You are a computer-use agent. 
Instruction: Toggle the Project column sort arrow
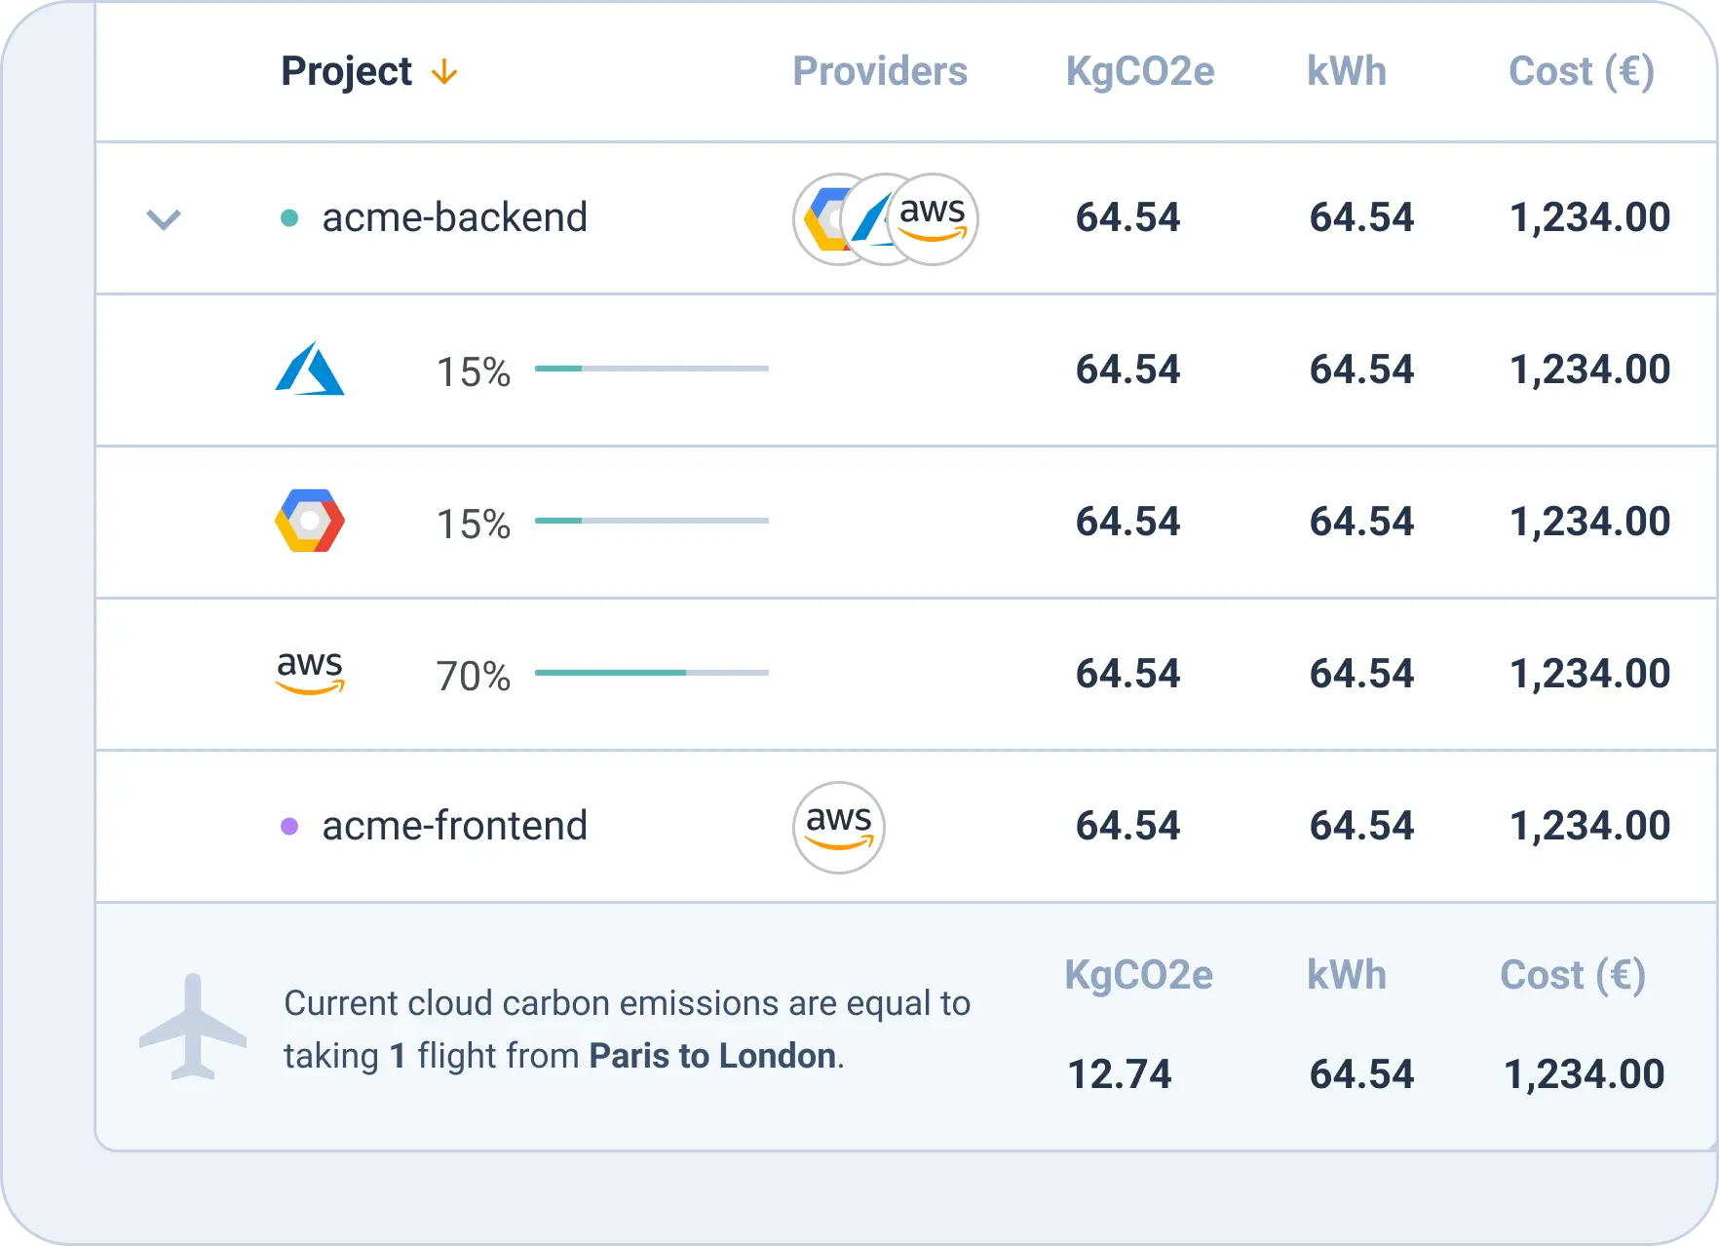click(444, 72)
